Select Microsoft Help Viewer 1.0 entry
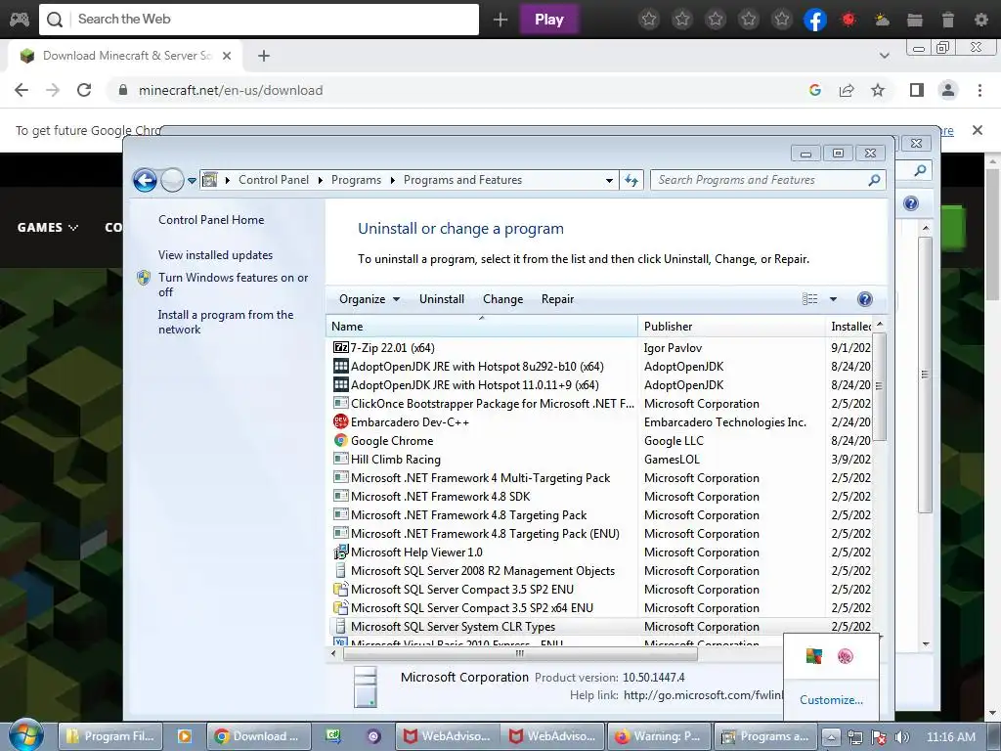The image size is (1001, 751). pos(600,552)
